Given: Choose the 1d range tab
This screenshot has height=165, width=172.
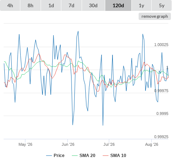Looking at the screenshot, I should pyautogui.click(x=51, y=5).
